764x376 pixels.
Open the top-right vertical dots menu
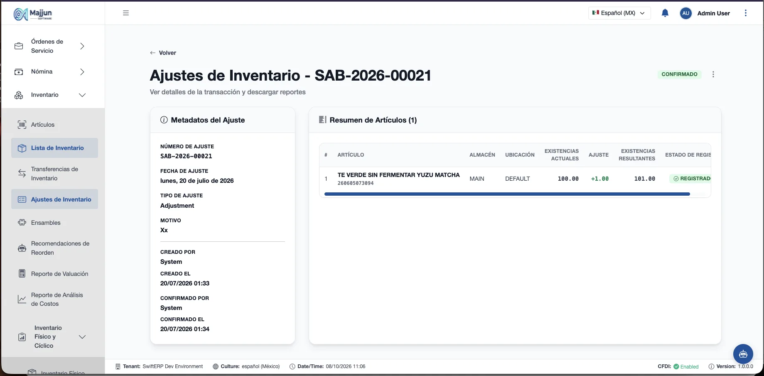745,13
